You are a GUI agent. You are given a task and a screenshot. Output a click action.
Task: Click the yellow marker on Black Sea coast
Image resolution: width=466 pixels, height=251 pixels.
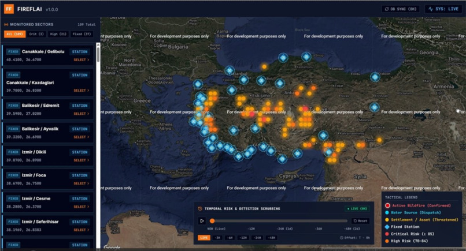click(264, 67)
